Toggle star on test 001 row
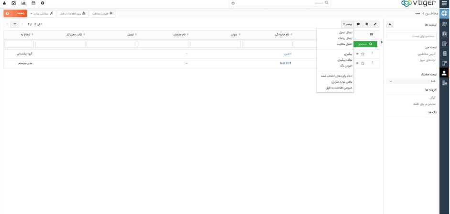This screenshot has height=214, width=450. (363, 63)
